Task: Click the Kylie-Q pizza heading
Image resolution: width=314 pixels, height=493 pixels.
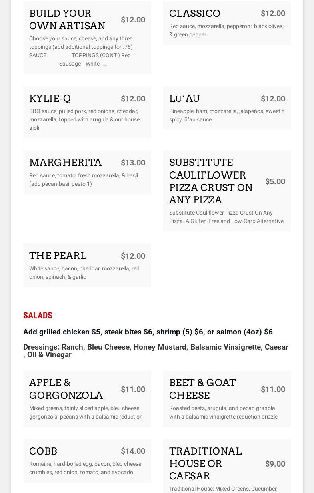Action: pyautogui.click(x=50, y=99)
